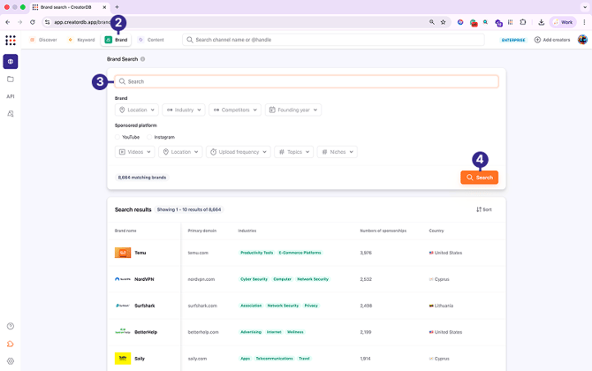592x371 pixels.
Task: Expand the Upload frequency dropdown
Action: [238, 152]
